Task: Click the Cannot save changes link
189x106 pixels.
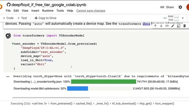Action: point(91,11)
